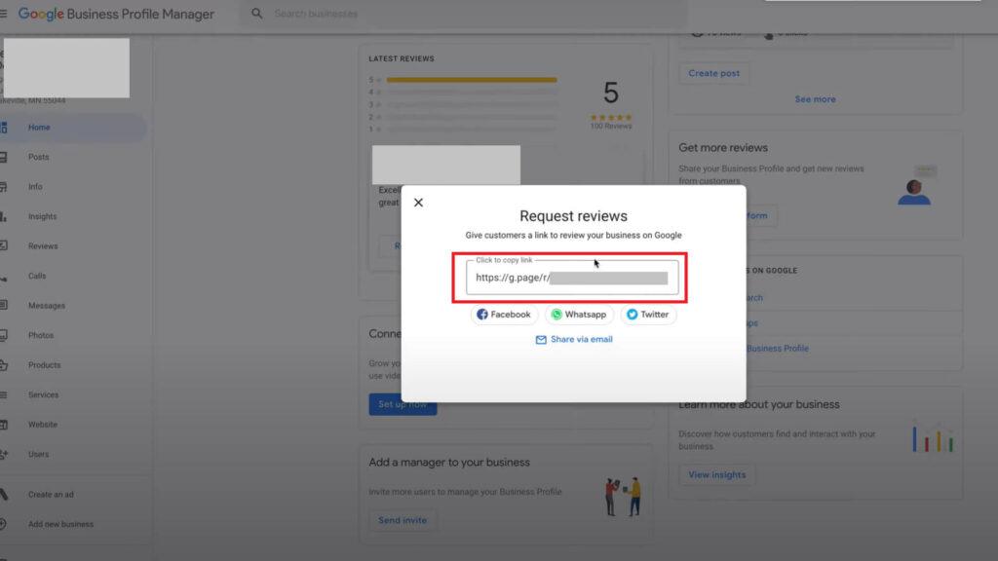Share review link on Twitter

tap(648, 315)
